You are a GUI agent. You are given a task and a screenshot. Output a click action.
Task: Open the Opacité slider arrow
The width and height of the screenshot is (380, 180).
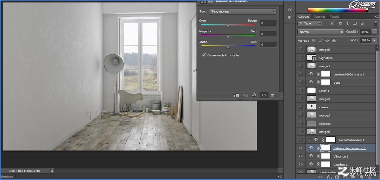375,32
